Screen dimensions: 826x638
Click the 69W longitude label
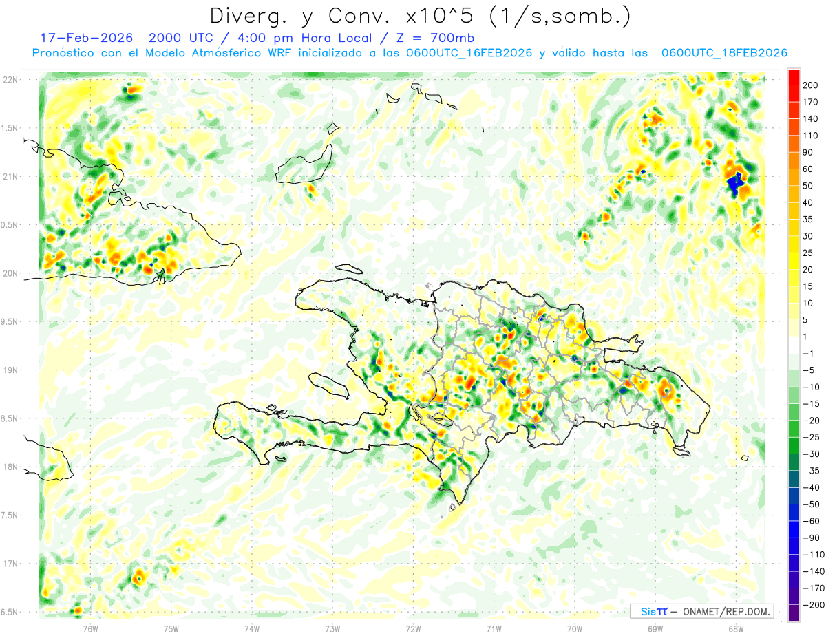point(655,628)
